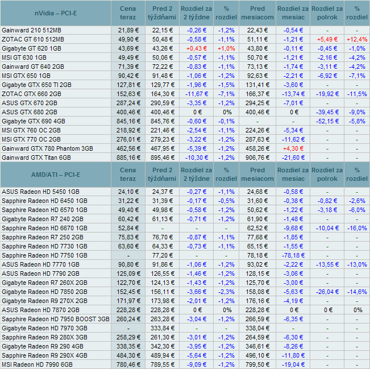The height and width of the screenshot is (369, 370).
Task: Click the "-52,15 €" half-year difference
Action: click(x=327, y=121)
